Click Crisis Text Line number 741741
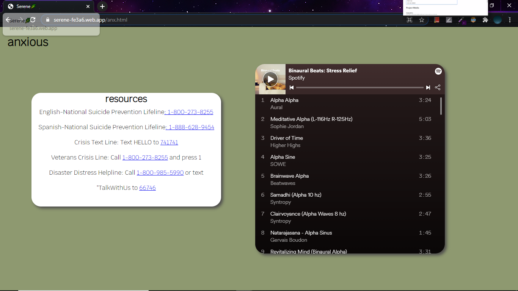This screenshot has height=291, width=518. 169,142
